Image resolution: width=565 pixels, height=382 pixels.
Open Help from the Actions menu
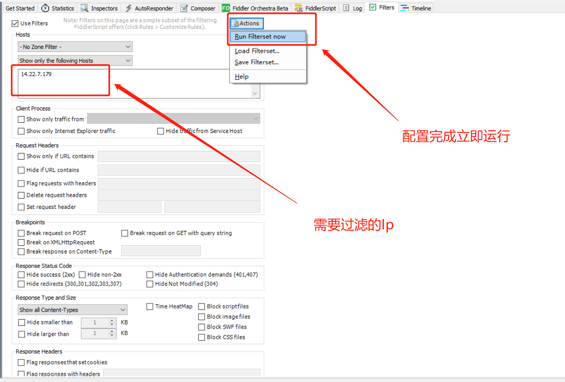click(x=268, y=77)
